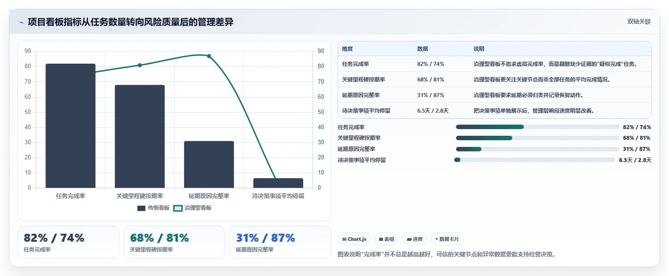Click the lightning icon beside the title

21,22
